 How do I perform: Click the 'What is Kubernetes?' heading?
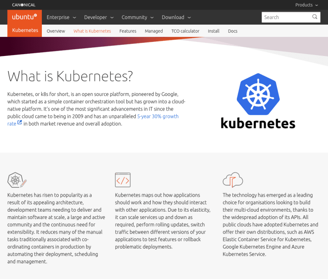(70, 76)
